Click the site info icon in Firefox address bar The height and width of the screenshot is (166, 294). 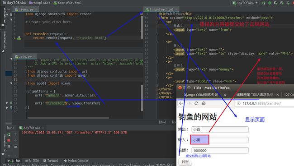point(238,103)
